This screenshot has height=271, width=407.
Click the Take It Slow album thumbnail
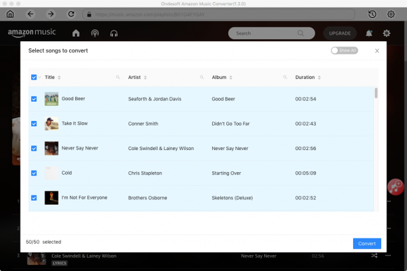click(51, 124)
